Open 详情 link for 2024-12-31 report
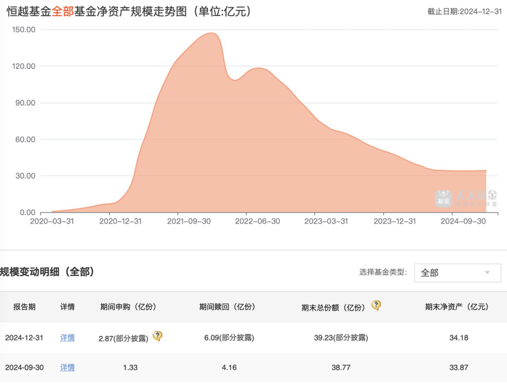Screen dimensions: 507x384 (67, 338)
